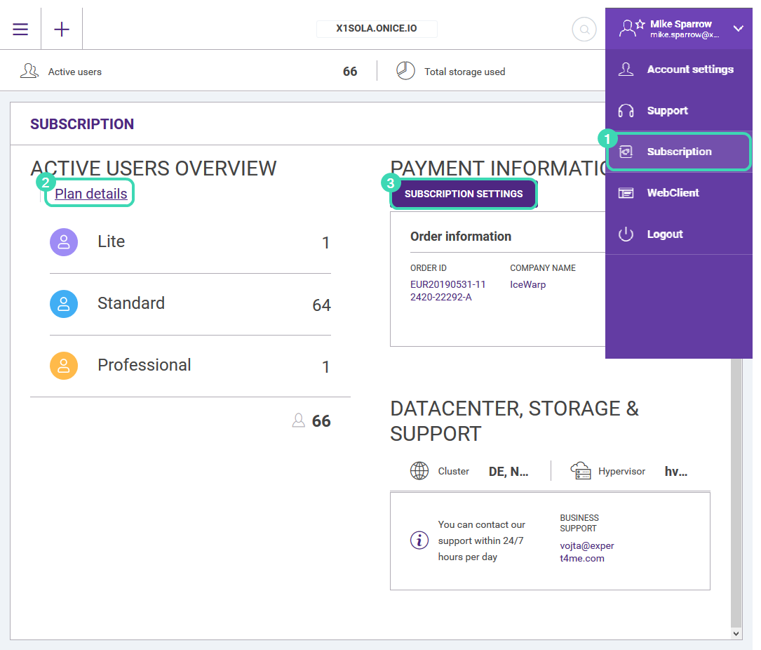Click the X1SOLA.ONICE.IO domain label
The image size is (761, 650).
377,29
